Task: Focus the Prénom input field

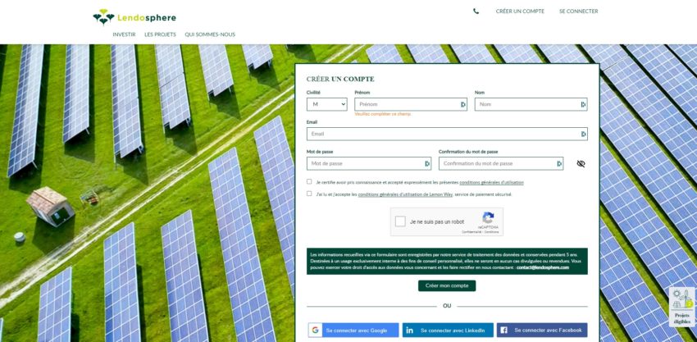Action: pyautogui.click(x=411, y=104)
